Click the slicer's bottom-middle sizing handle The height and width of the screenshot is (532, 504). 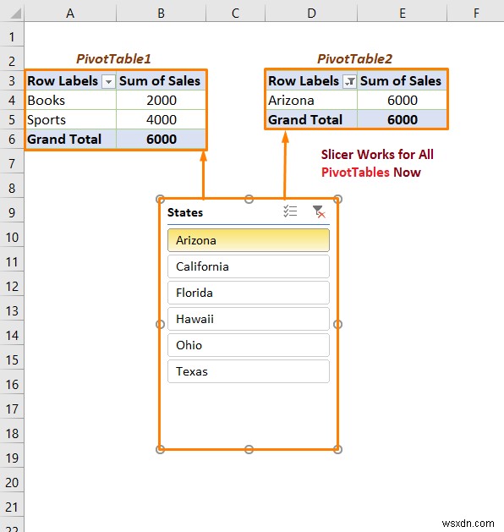[249, 449]
